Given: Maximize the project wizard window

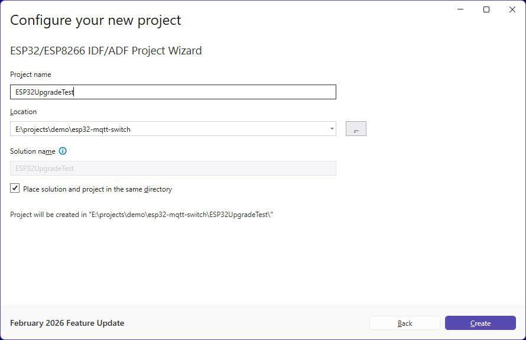Looking at the screenshot, I should [486, 9].
